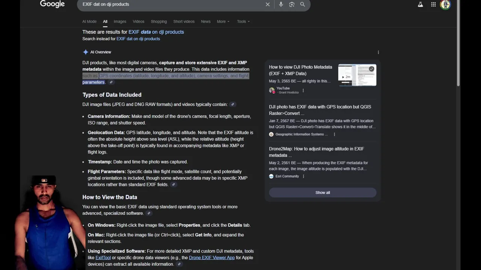The width and height of the screenshot is (481, 270).
Task: Click source link icon after 'specialized software.'
Action: click(149, 213)
